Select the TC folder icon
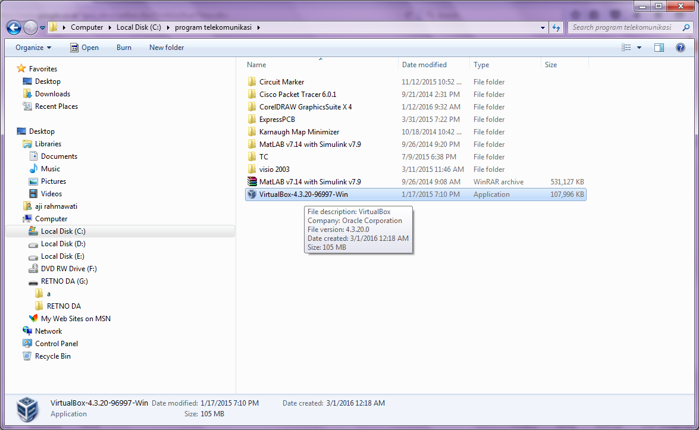This screenshot has width=699, height=430. 252,156
